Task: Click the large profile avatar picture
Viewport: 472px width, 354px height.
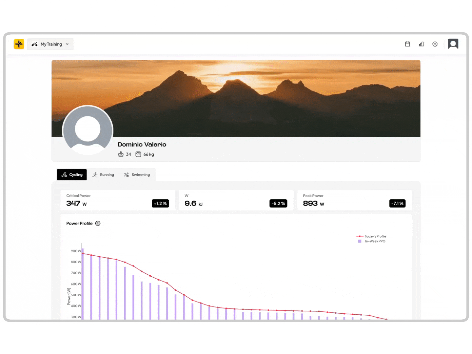Action: (88, 130)
